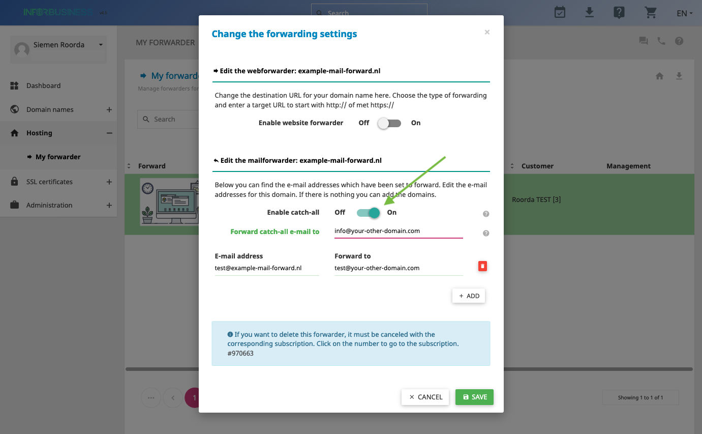The image size is (702, 434).
Task: Delete the test@example-mail-forward.nl forwarding entry
Action: pos(482,266)
